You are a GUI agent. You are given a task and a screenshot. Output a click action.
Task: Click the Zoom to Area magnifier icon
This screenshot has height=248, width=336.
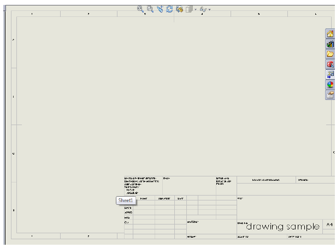150,9
